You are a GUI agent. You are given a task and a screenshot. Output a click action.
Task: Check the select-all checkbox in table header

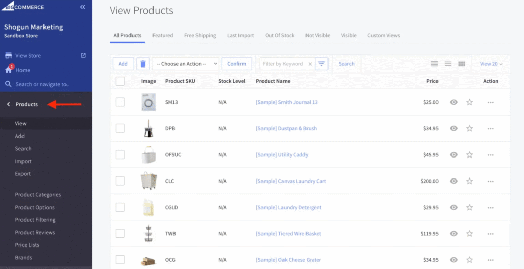120,81
